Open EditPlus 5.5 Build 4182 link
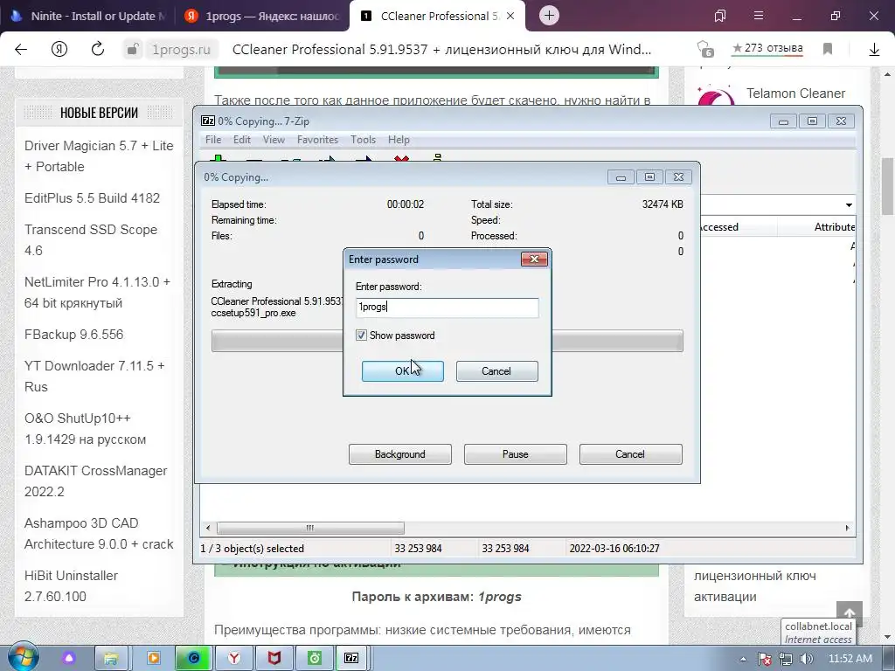This screenshot has height=671, width=895. click(92, 198)
